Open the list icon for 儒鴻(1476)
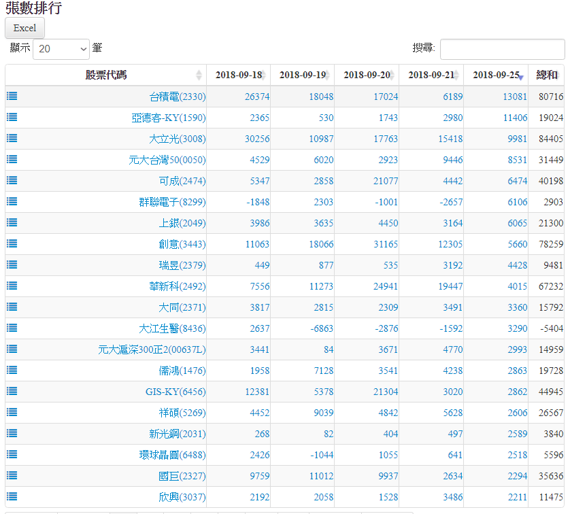Image resolution: width=570 pixels, height=514 pixels. click(x=12, y=371)
